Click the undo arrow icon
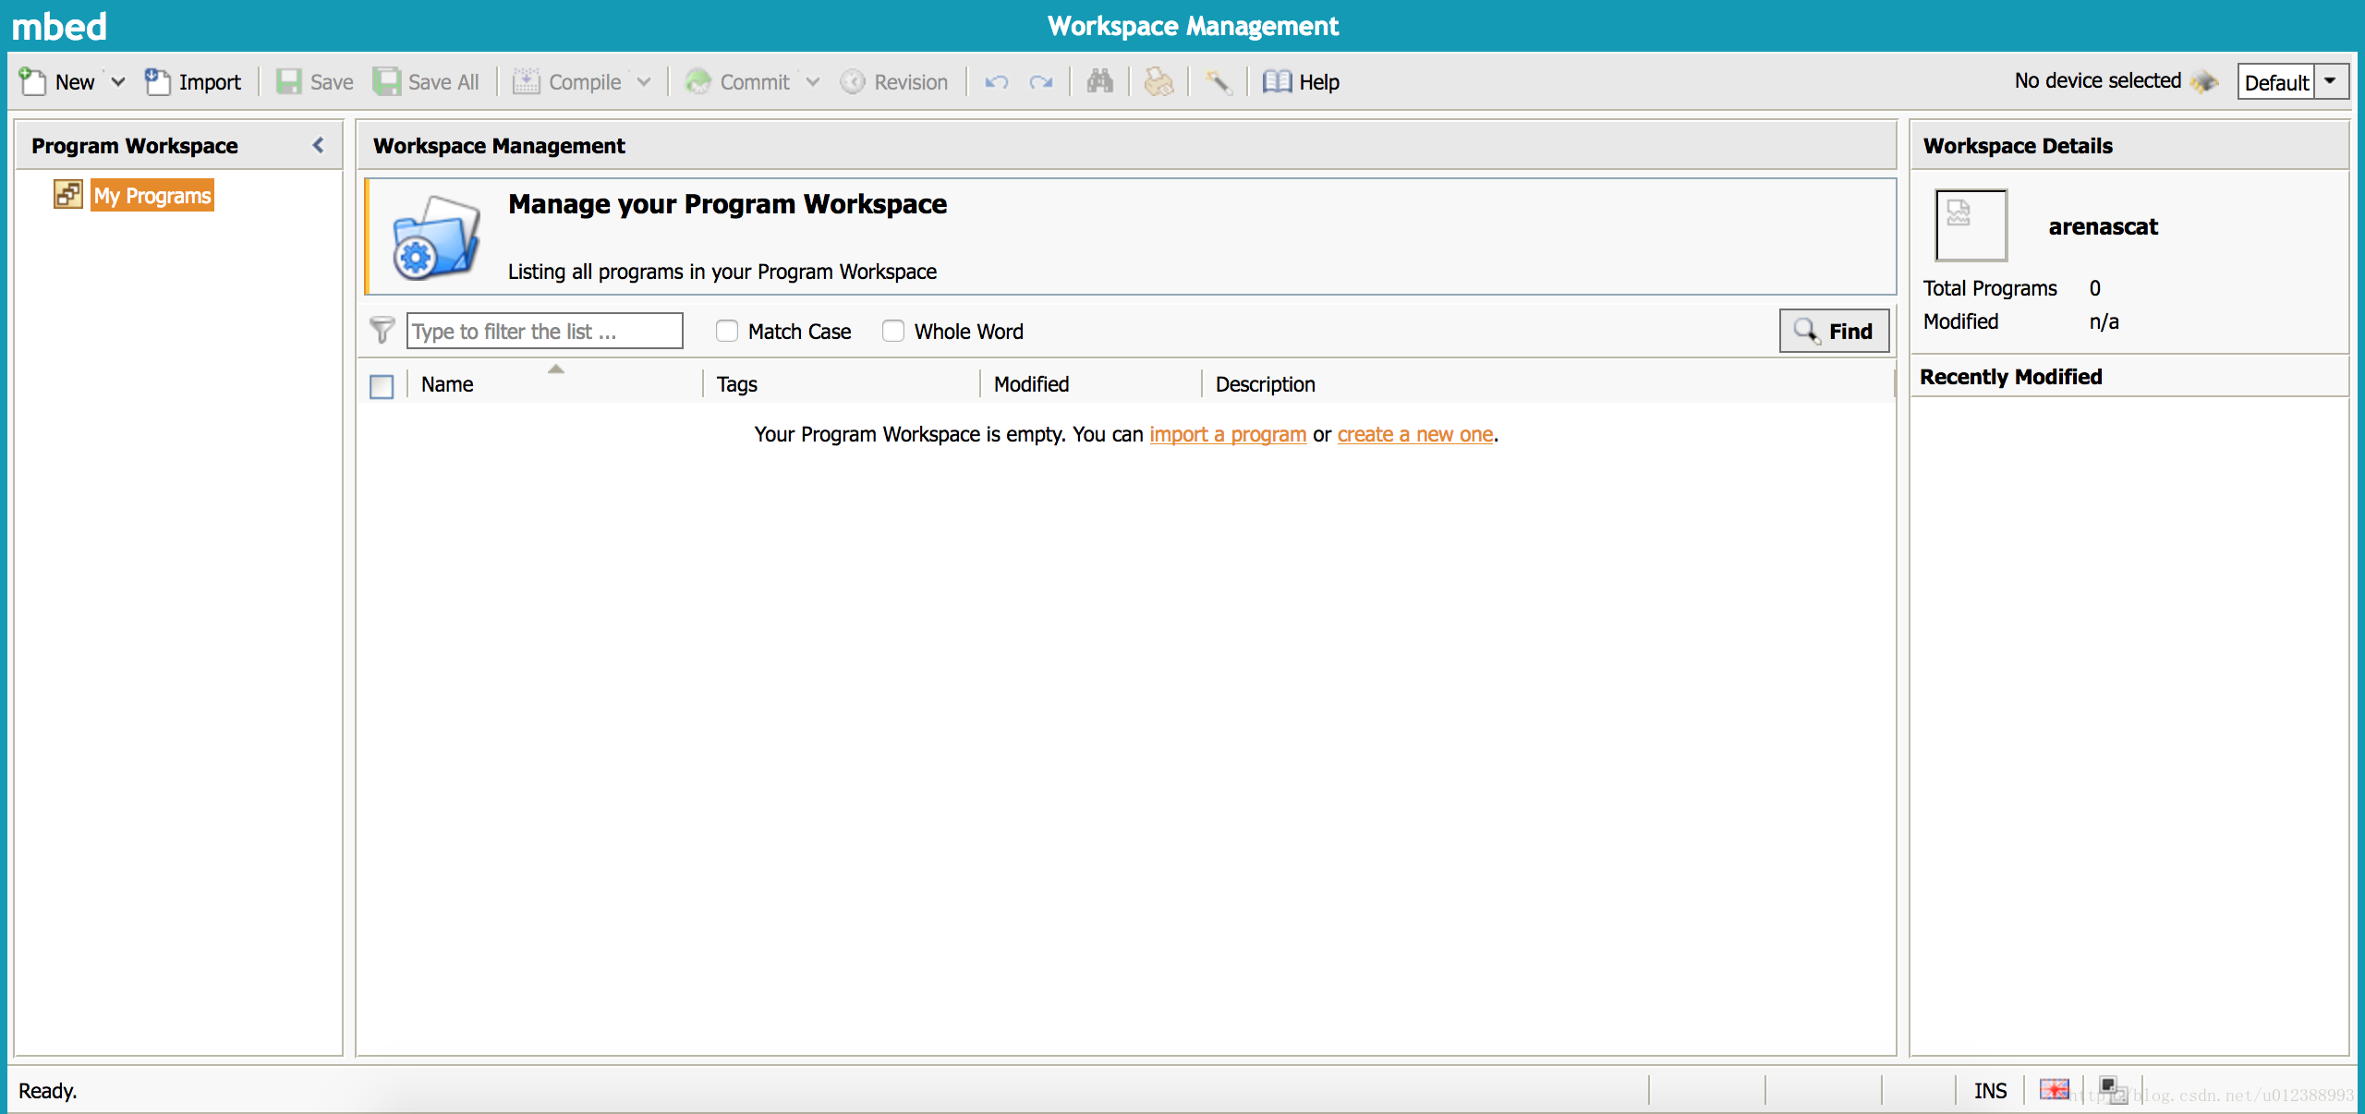The height and width of the screenshot is (1114, 2365). (x=996, y=82)
